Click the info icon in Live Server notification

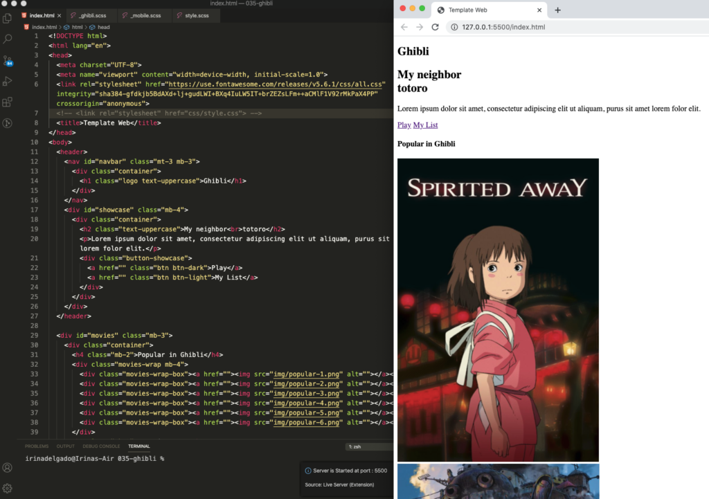coord(308,471)
